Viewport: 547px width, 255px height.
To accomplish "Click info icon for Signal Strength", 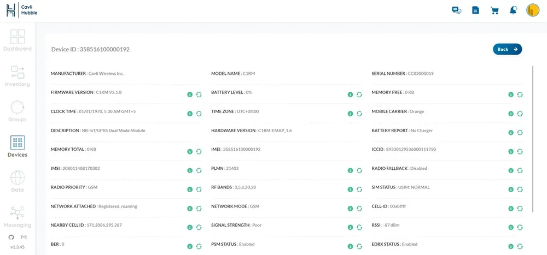I will 351,227.
